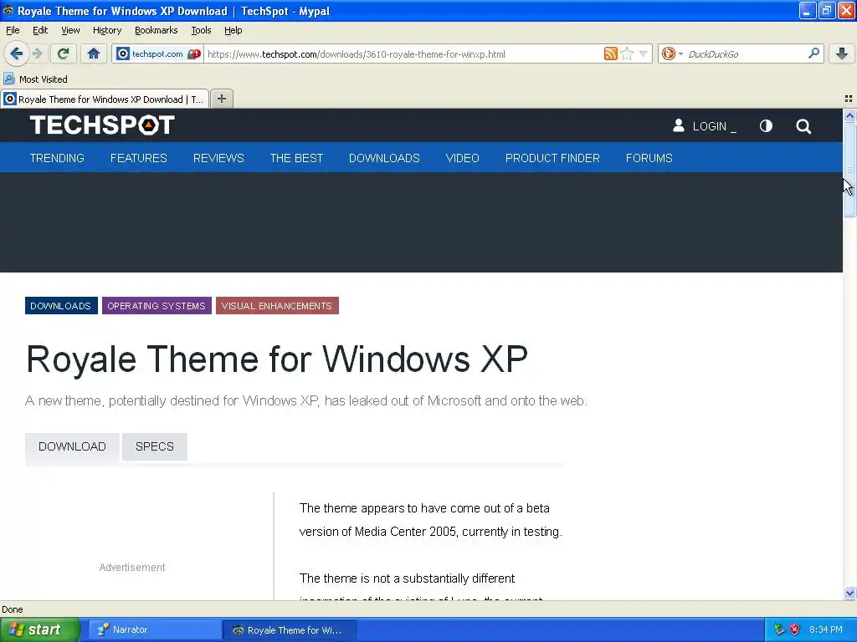Open the History menu
This screenshot has width=857, height=642.
coord(106,30)
